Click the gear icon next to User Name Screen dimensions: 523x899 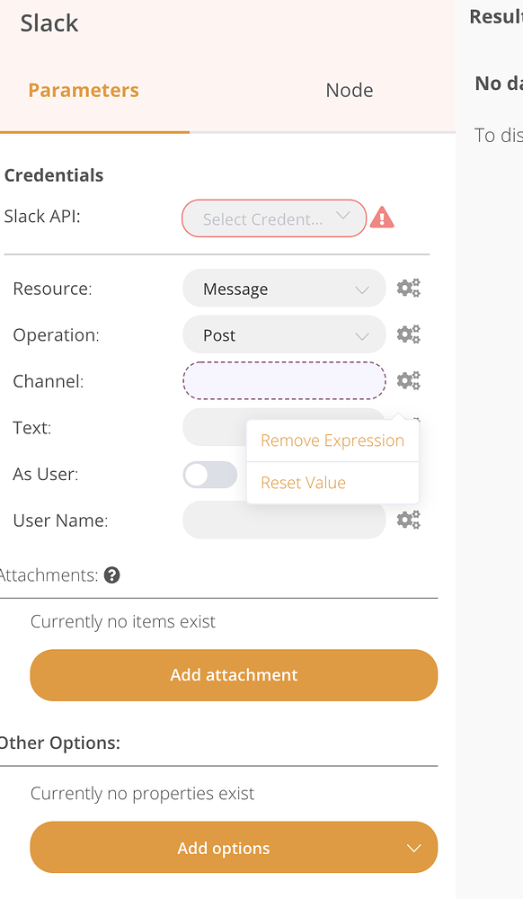click(x=409, y=519)
